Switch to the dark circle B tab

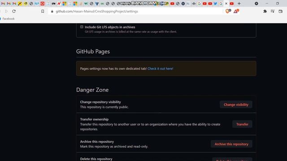coord(183,4)
